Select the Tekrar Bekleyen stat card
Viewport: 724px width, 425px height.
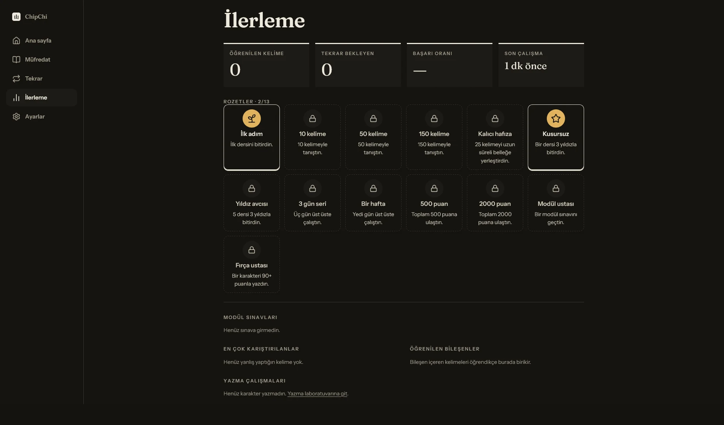tap(358, 65)
